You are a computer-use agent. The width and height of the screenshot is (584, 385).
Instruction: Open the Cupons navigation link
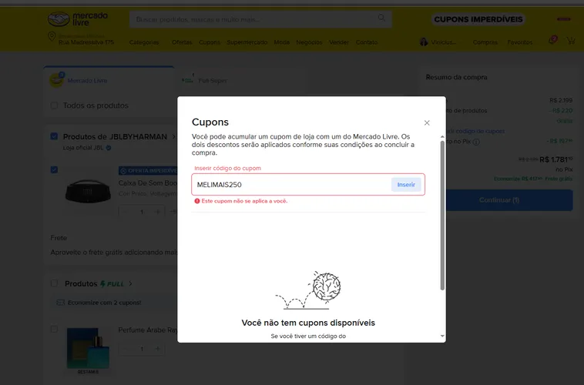210,42
